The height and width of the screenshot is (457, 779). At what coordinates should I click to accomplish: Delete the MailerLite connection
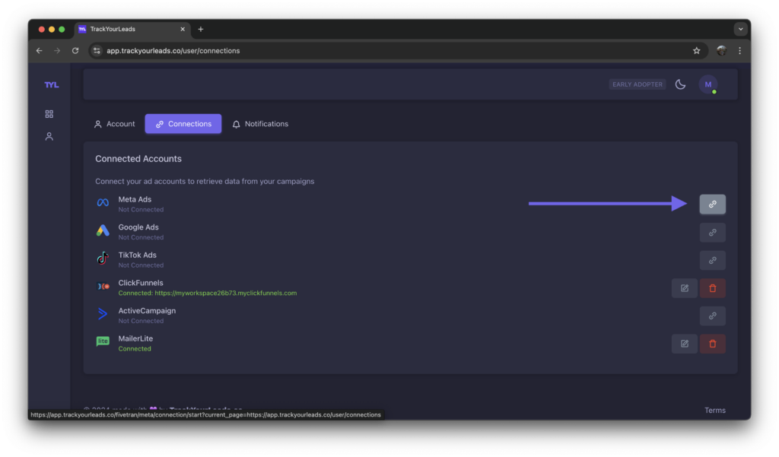pyautogui.click(x=712, y=344)
